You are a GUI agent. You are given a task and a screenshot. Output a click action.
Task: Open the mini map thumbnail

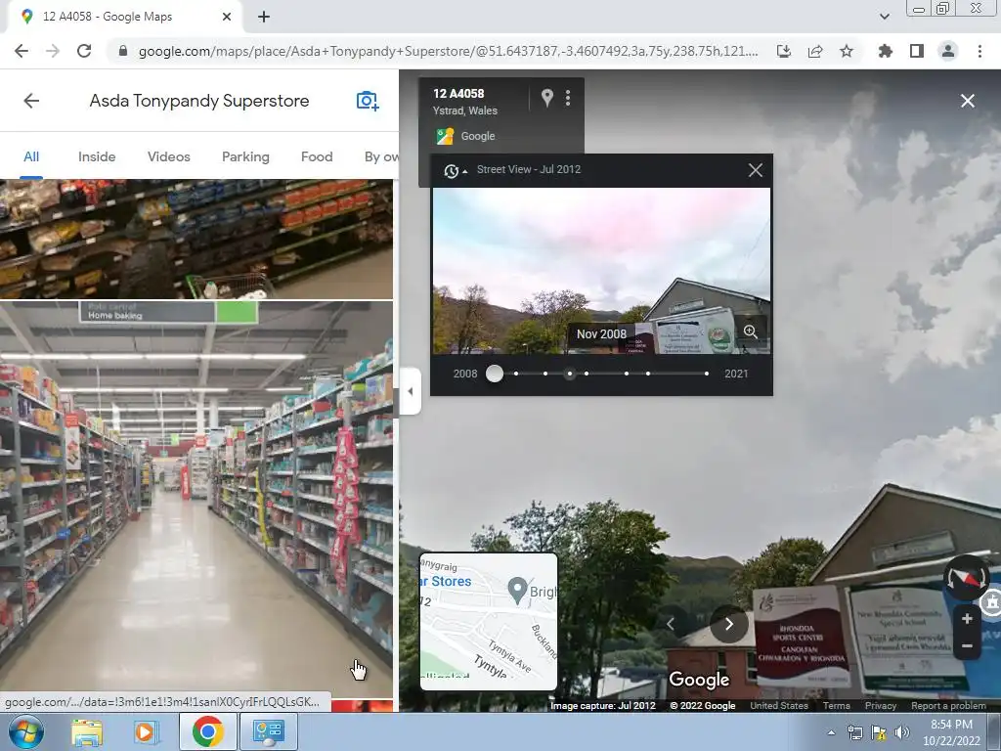(x=489, y=621)
